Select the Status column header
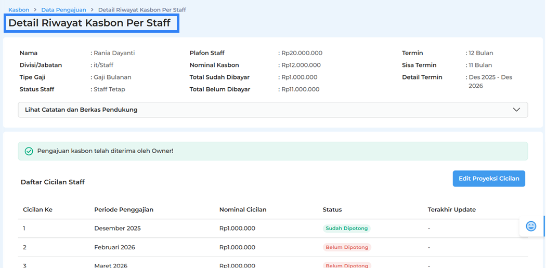The image size is (546, 268). pyautogui.click(x=332, y=210)
